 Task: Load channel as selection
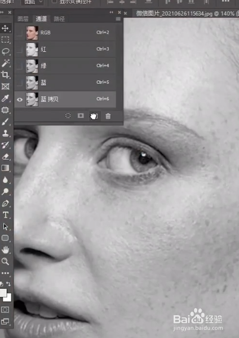68,116
